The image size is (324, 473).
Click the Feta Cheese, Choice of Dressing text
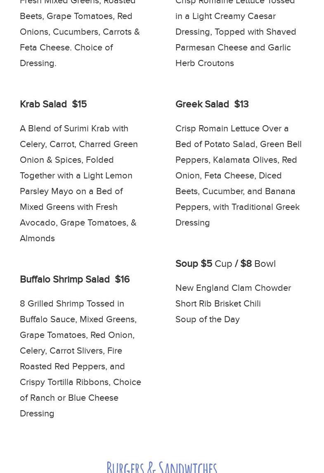(x=66, y=48)
